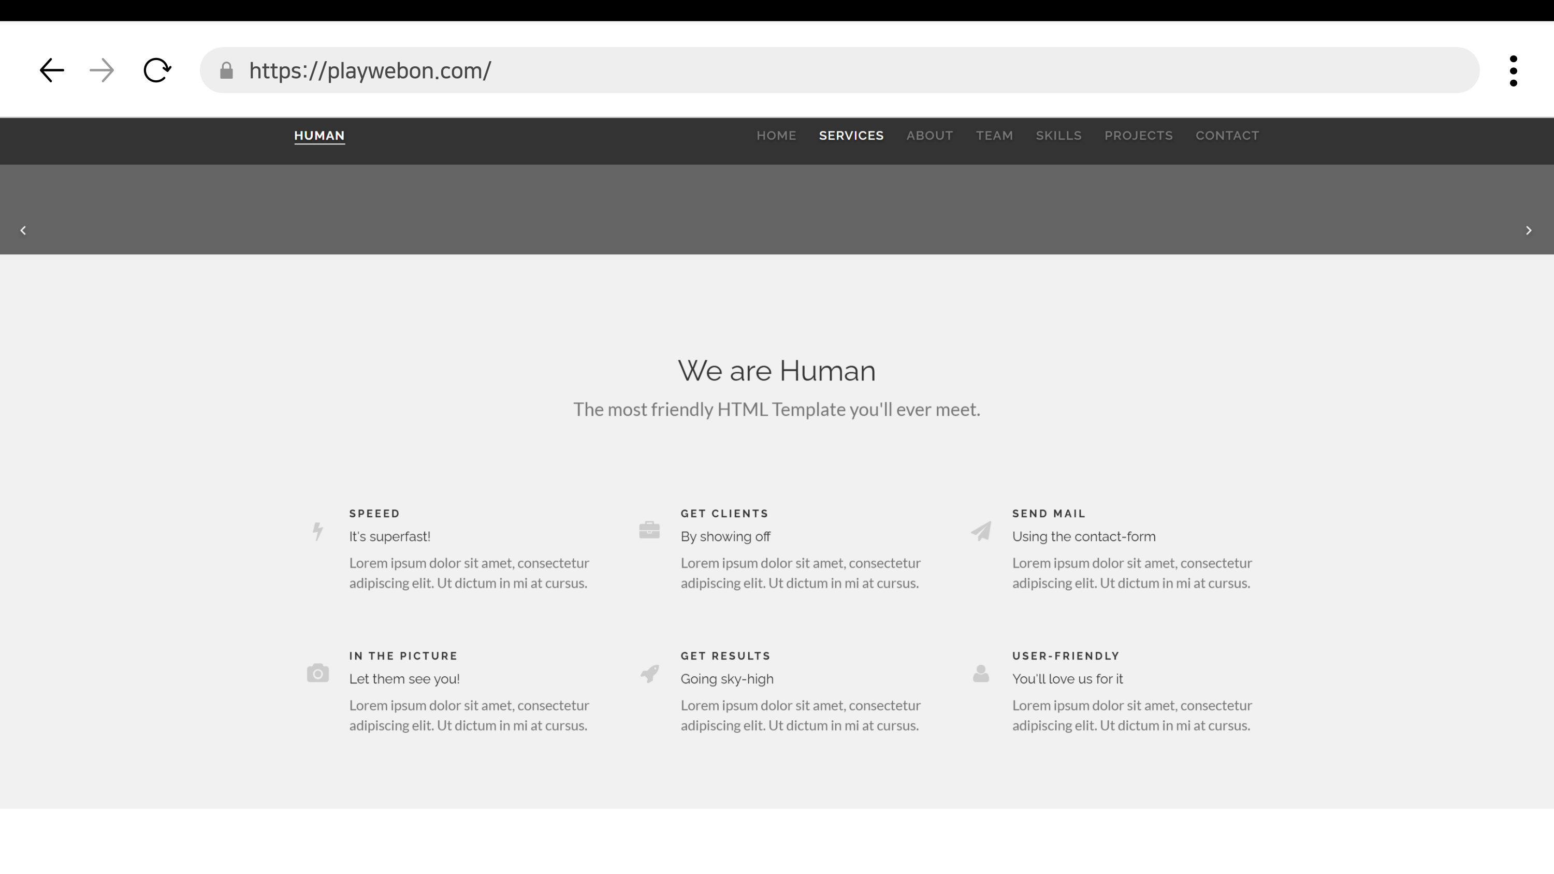Click the padlock security icon

click(x=226, y=70)
